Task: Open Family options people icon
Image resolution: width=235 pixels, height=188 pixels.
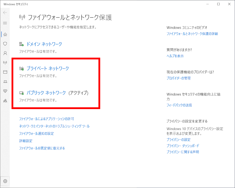Action: tap(5, 101)
